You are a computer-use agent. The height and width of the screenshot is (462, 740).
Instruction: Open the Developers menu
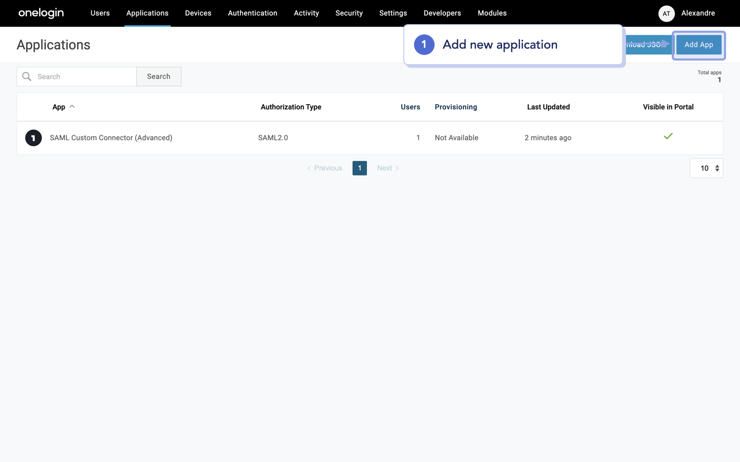(x=442, y=13)
